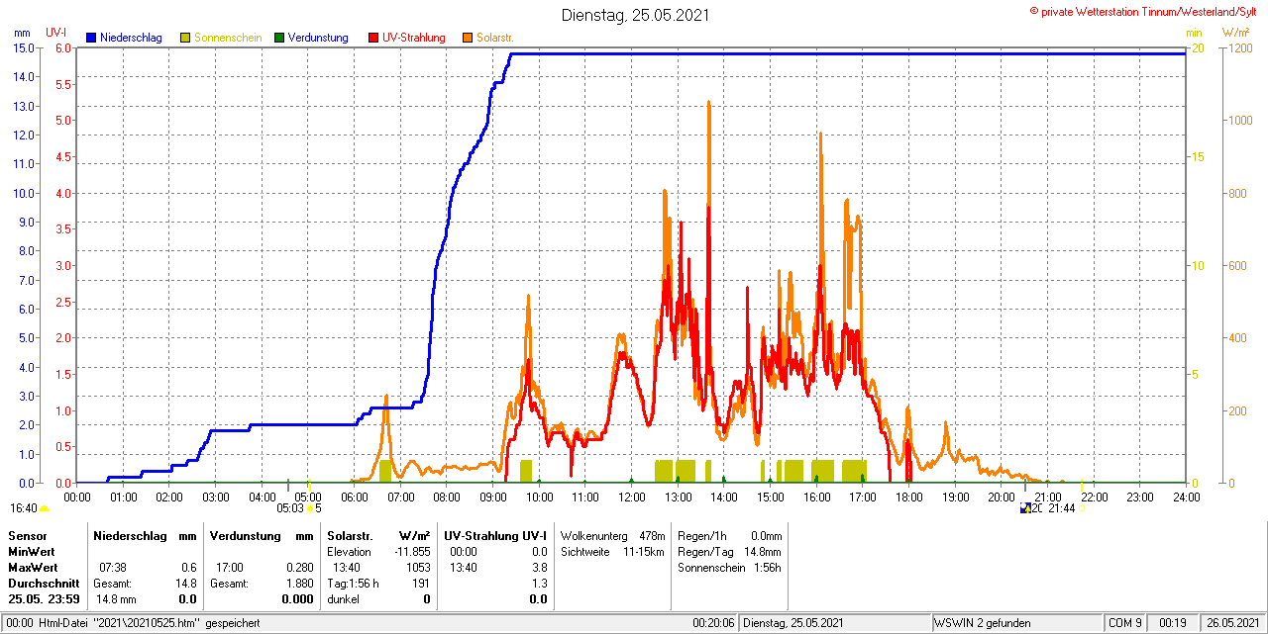Viewport: 1268px width, 634px height.
Task: Click the sun icon next to 16:40
Action: point(44,508)
